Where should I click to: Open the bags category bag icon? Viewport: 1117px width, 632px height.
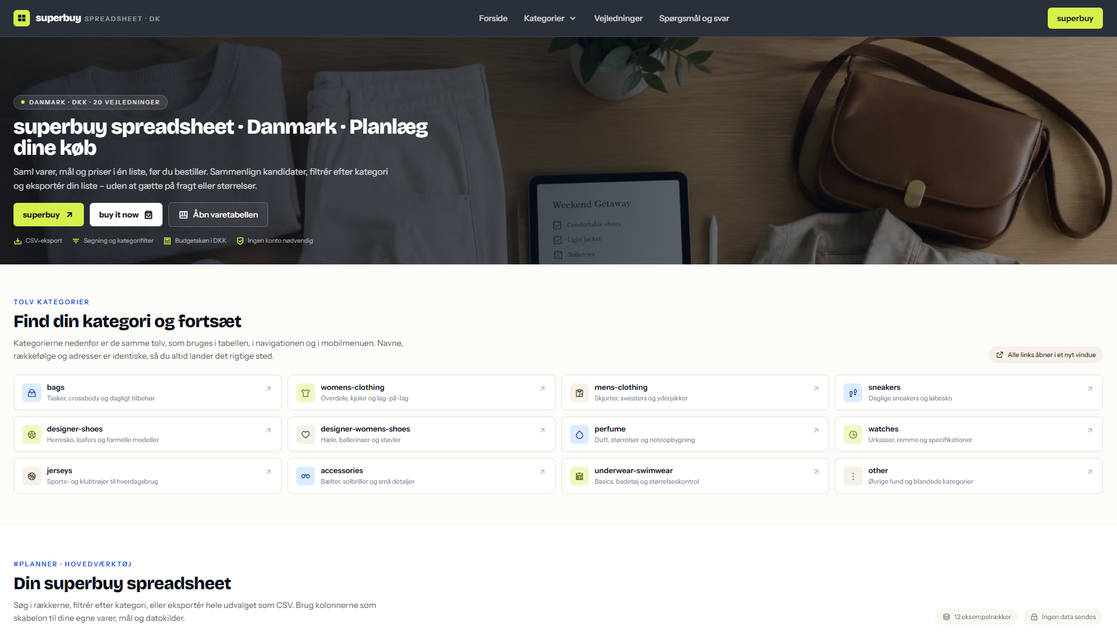[x=32, y=393]
